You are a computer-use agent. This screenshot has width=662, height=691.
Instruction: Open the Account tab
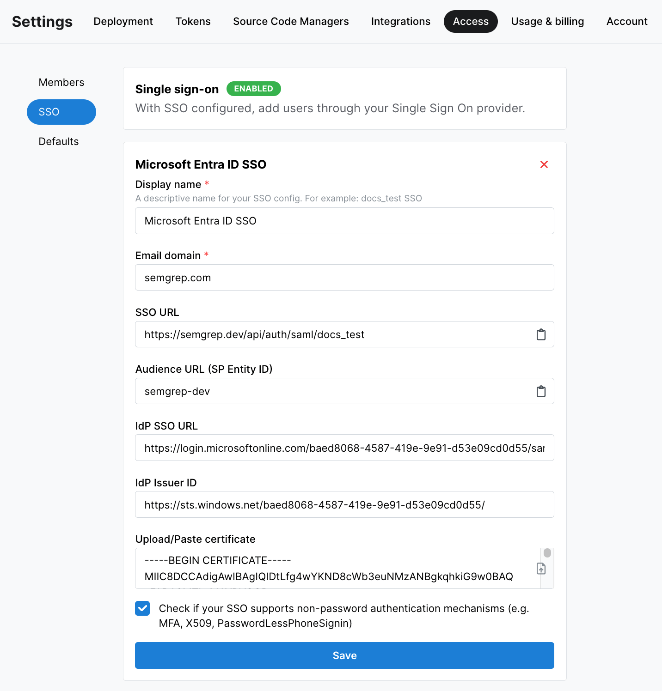pyautogui.click(x=626, y=21)
